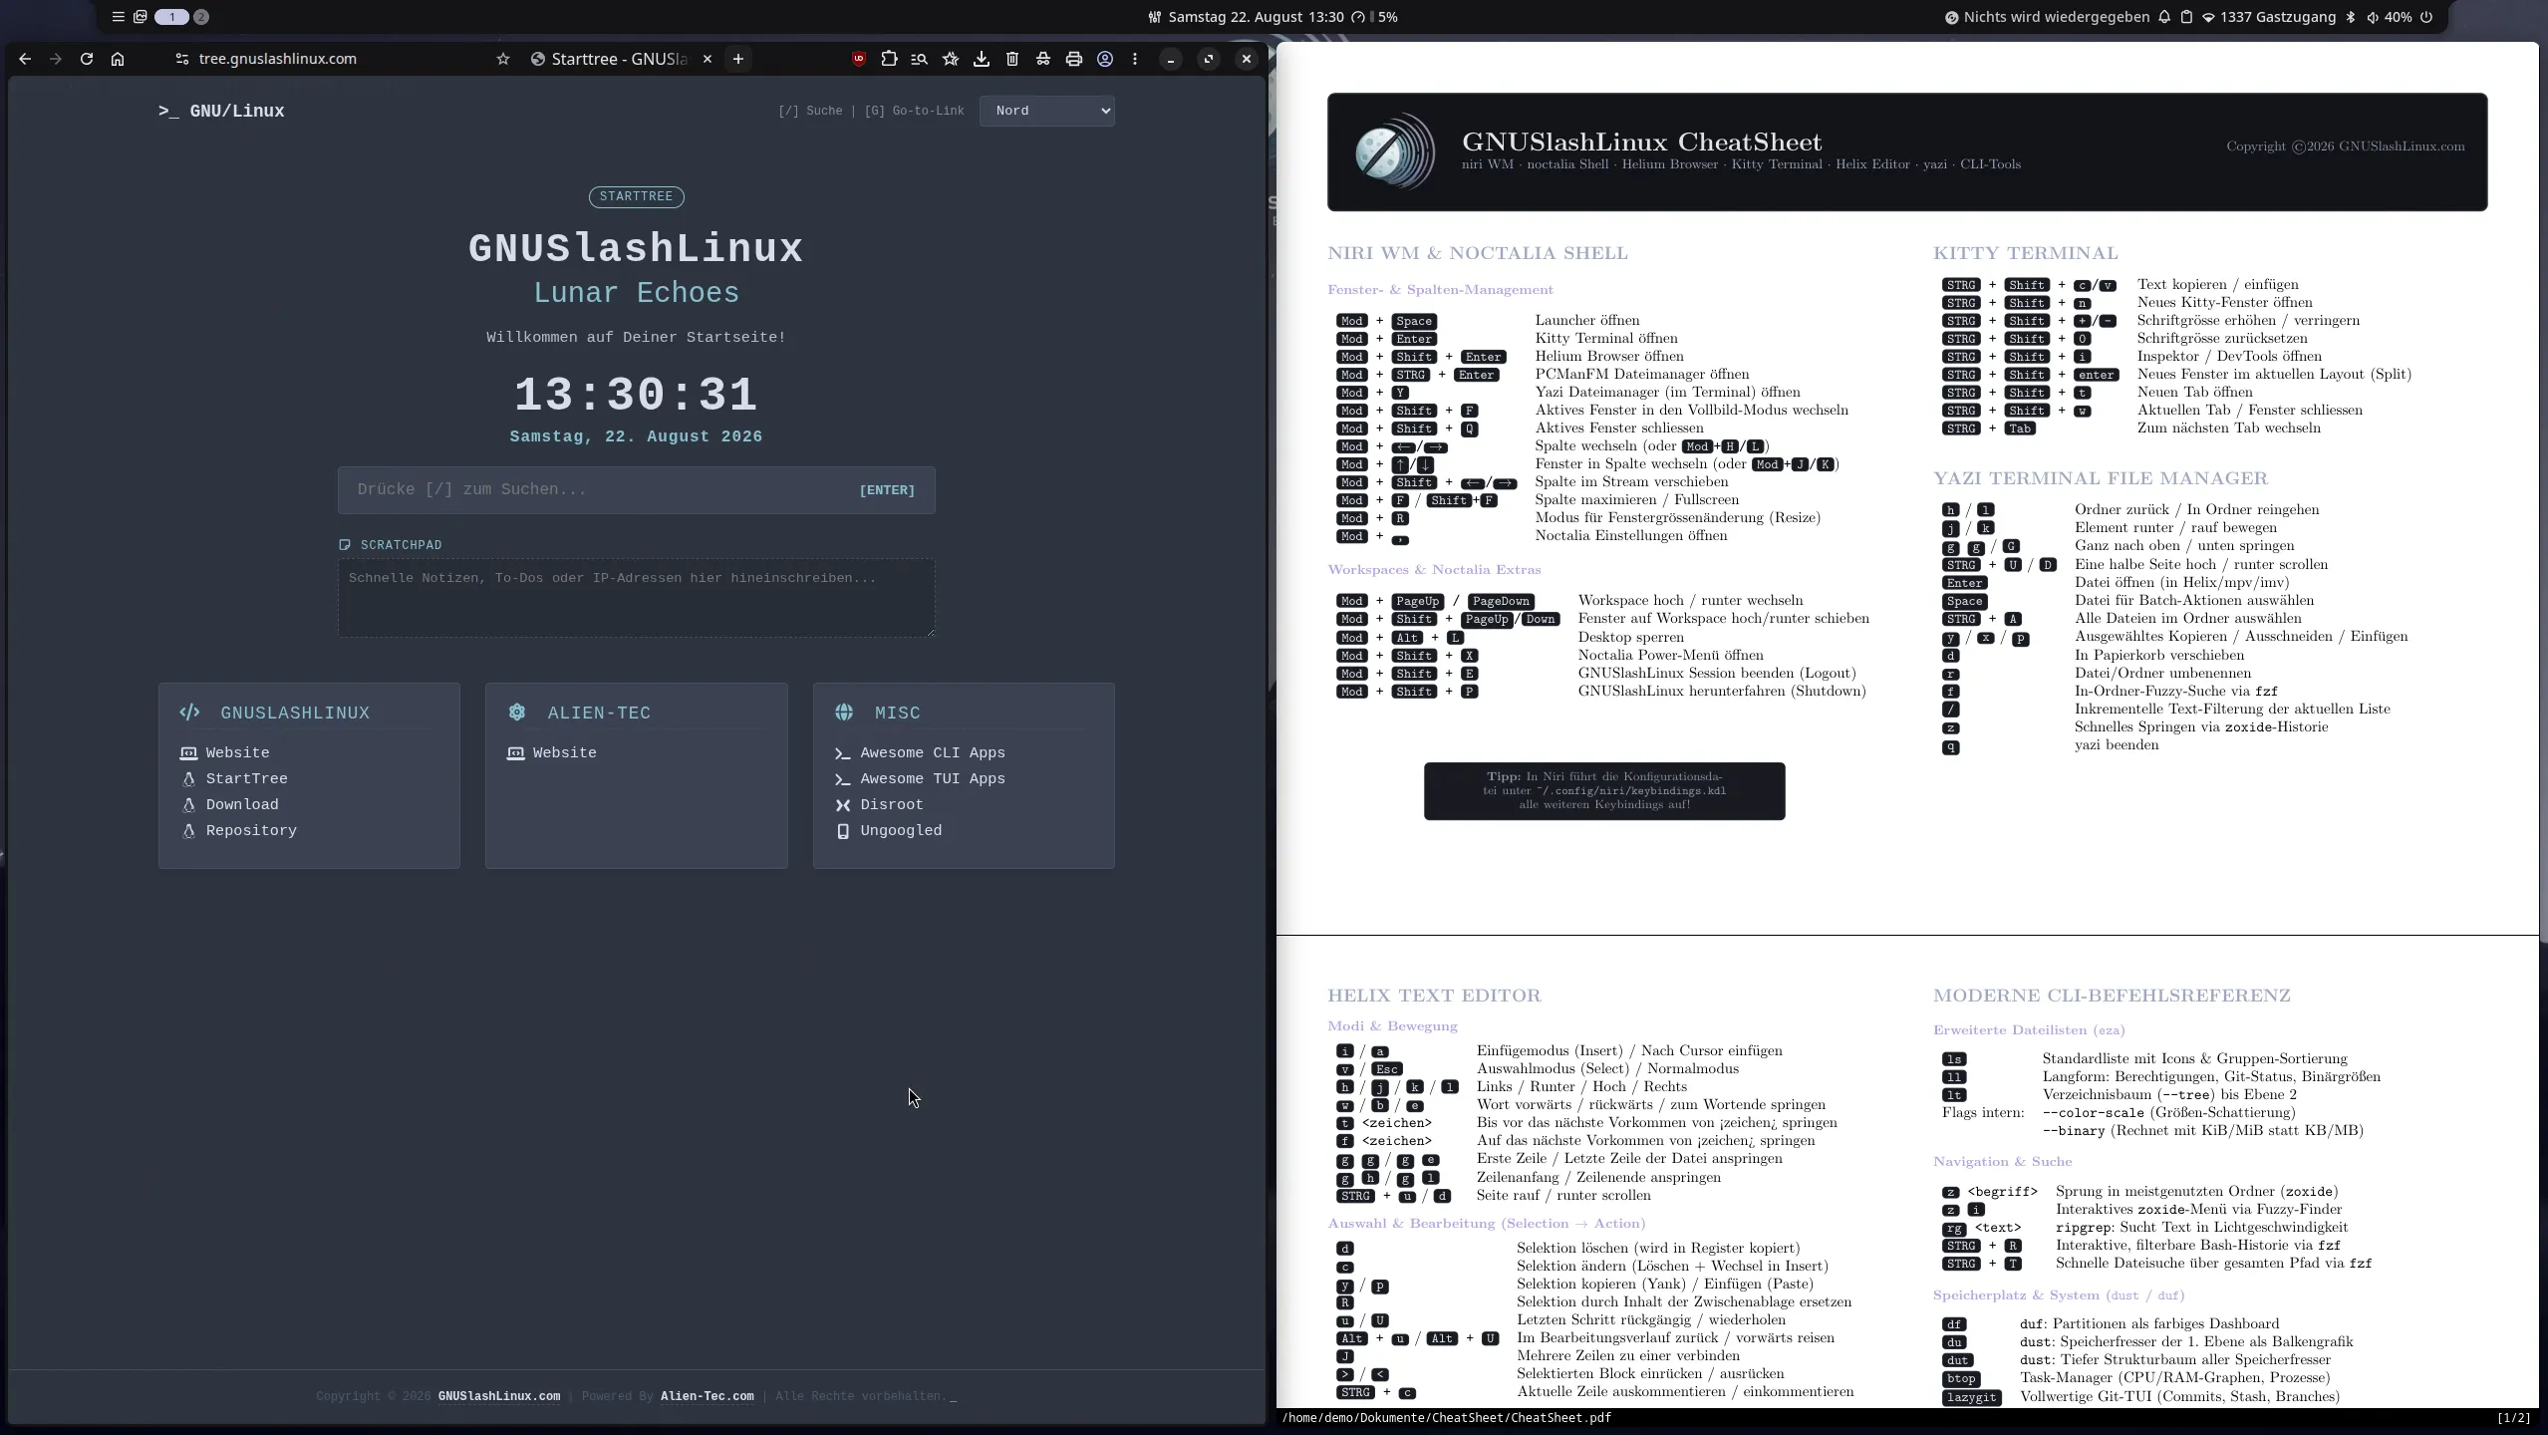This screenshot has height=1435, width=2548.
Task: Open the browser three-dot menu
Action: [x=1135, y=59]
